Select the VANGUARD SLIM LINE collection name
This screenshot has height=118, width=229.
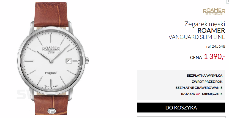click(x=197, y=37)
